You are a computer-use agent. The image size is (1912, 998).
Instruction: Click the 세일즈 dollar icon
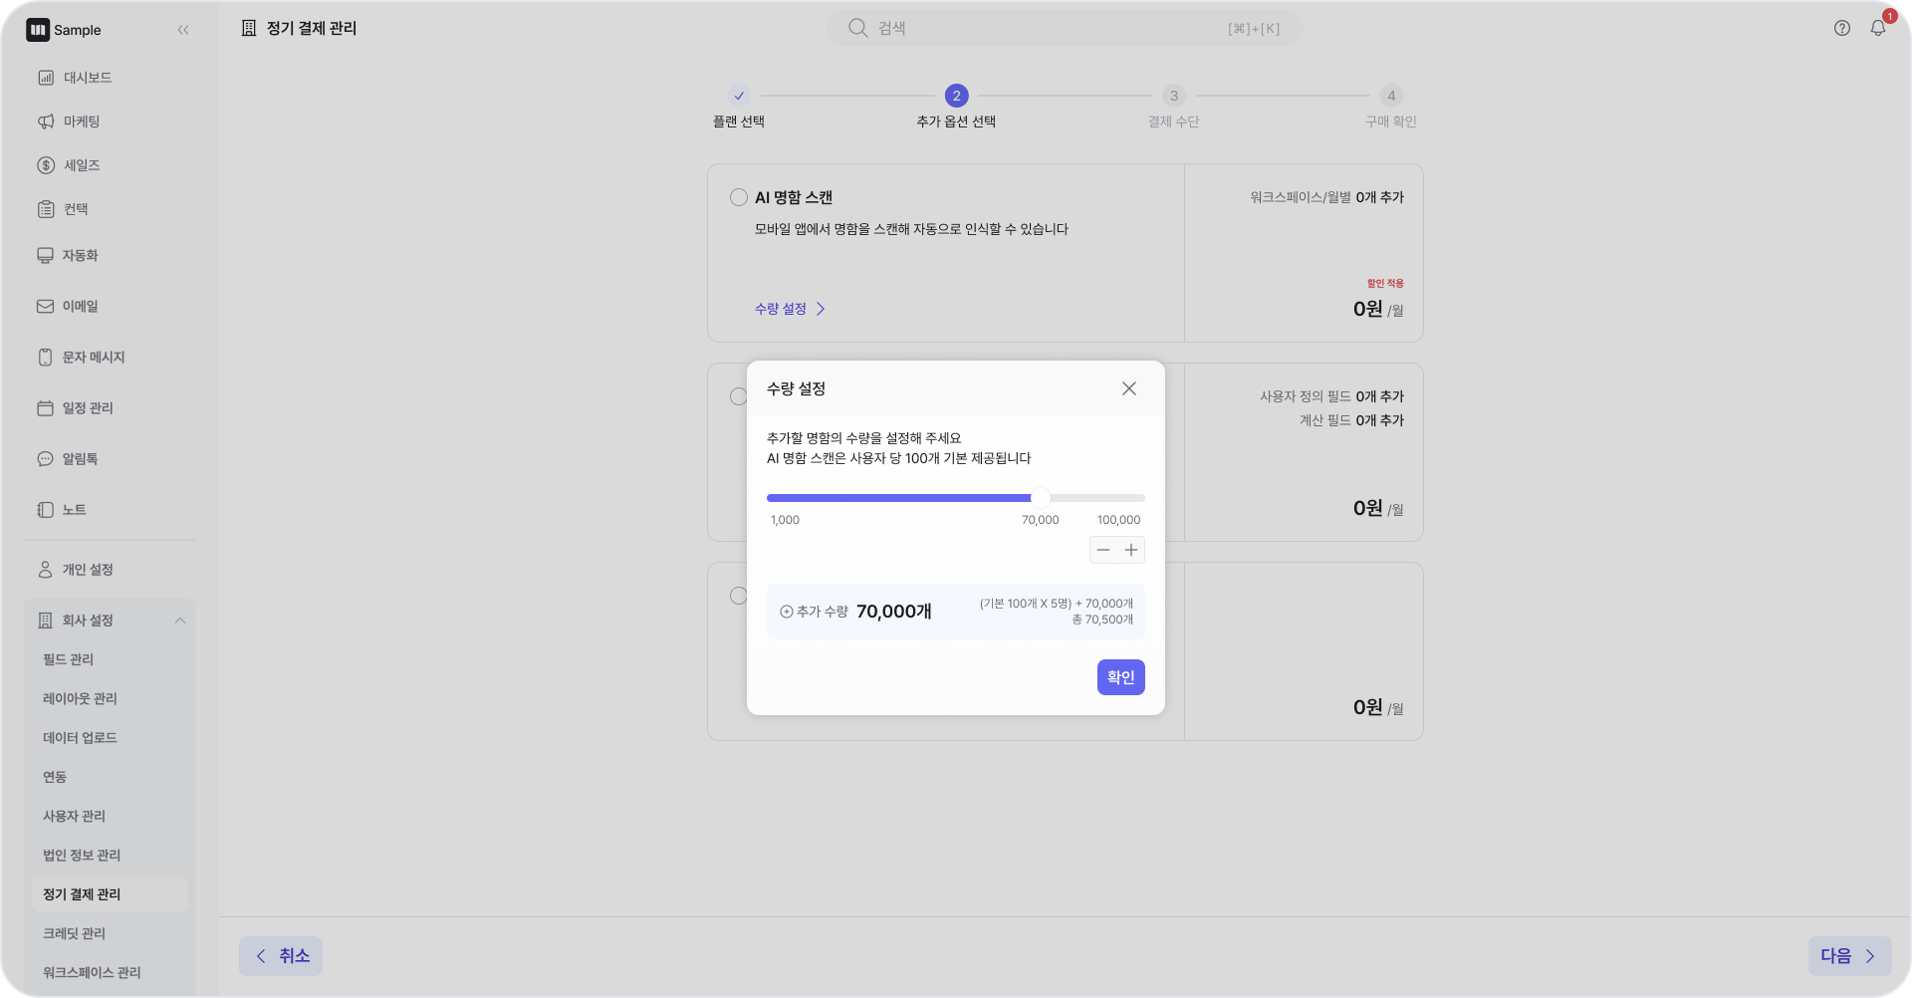coord(46,165)
